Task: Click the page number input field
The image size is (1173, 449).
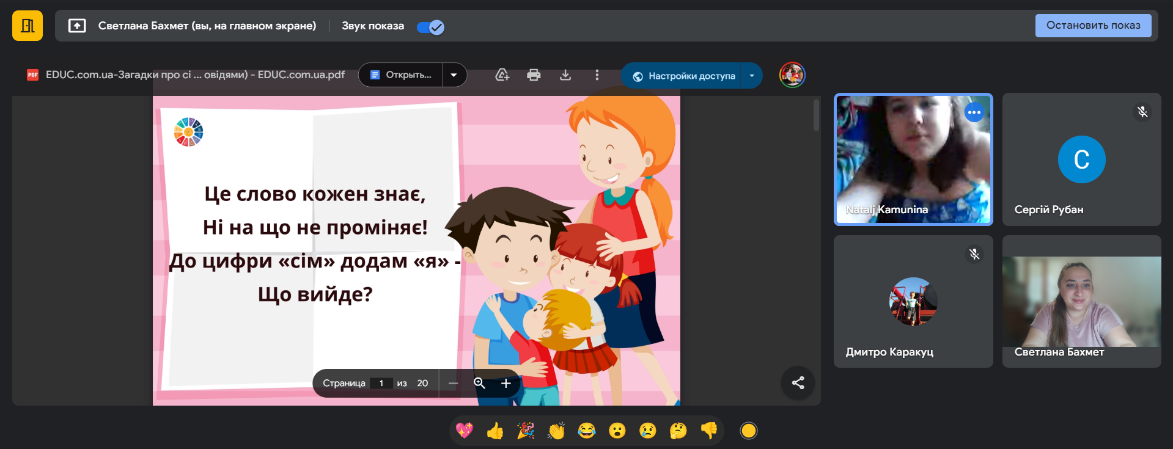Action: [381, 383]
